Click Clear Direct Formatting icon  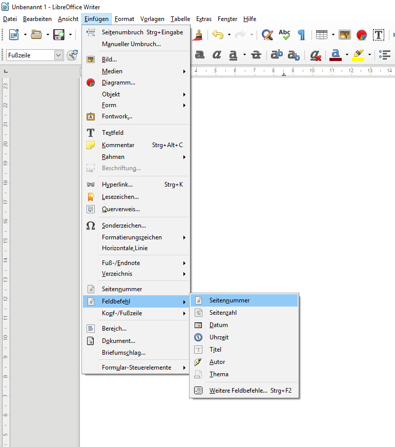coord(316,55)
